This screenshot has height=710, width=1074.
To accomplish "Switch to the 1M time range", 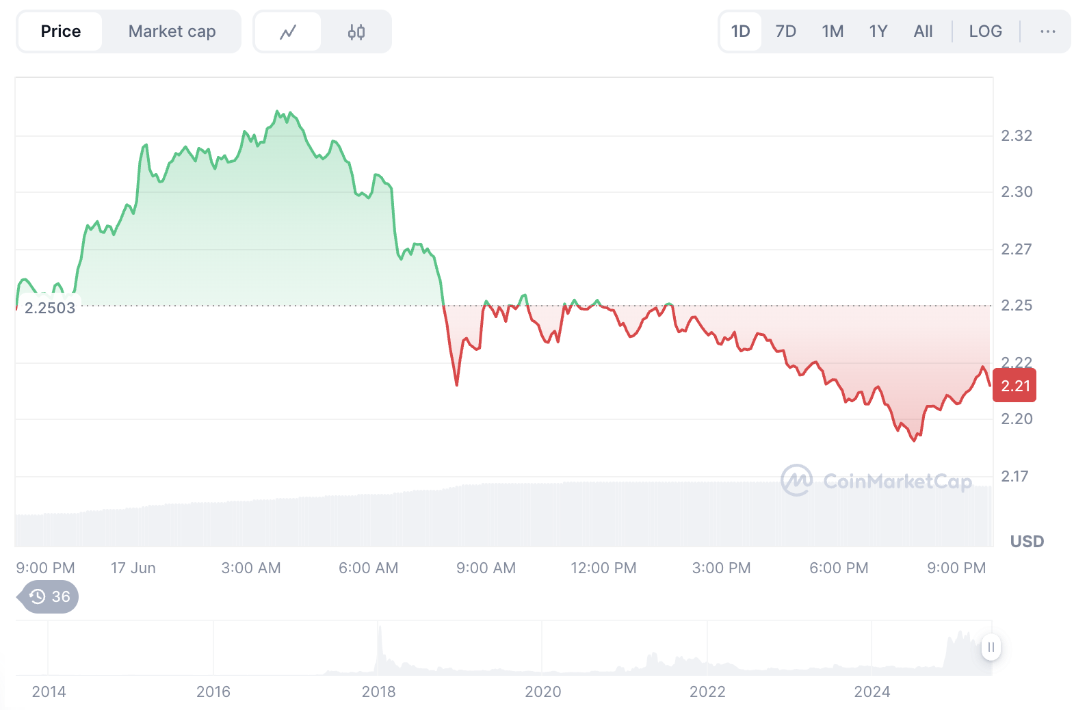I will [x=833, y=31].
